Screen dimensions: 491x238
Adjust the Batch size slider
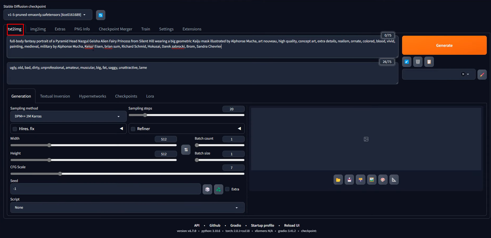[x=220, y=160]
